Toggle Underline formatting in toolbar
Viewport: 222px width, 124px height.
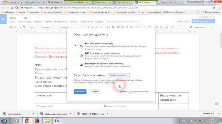97,27
